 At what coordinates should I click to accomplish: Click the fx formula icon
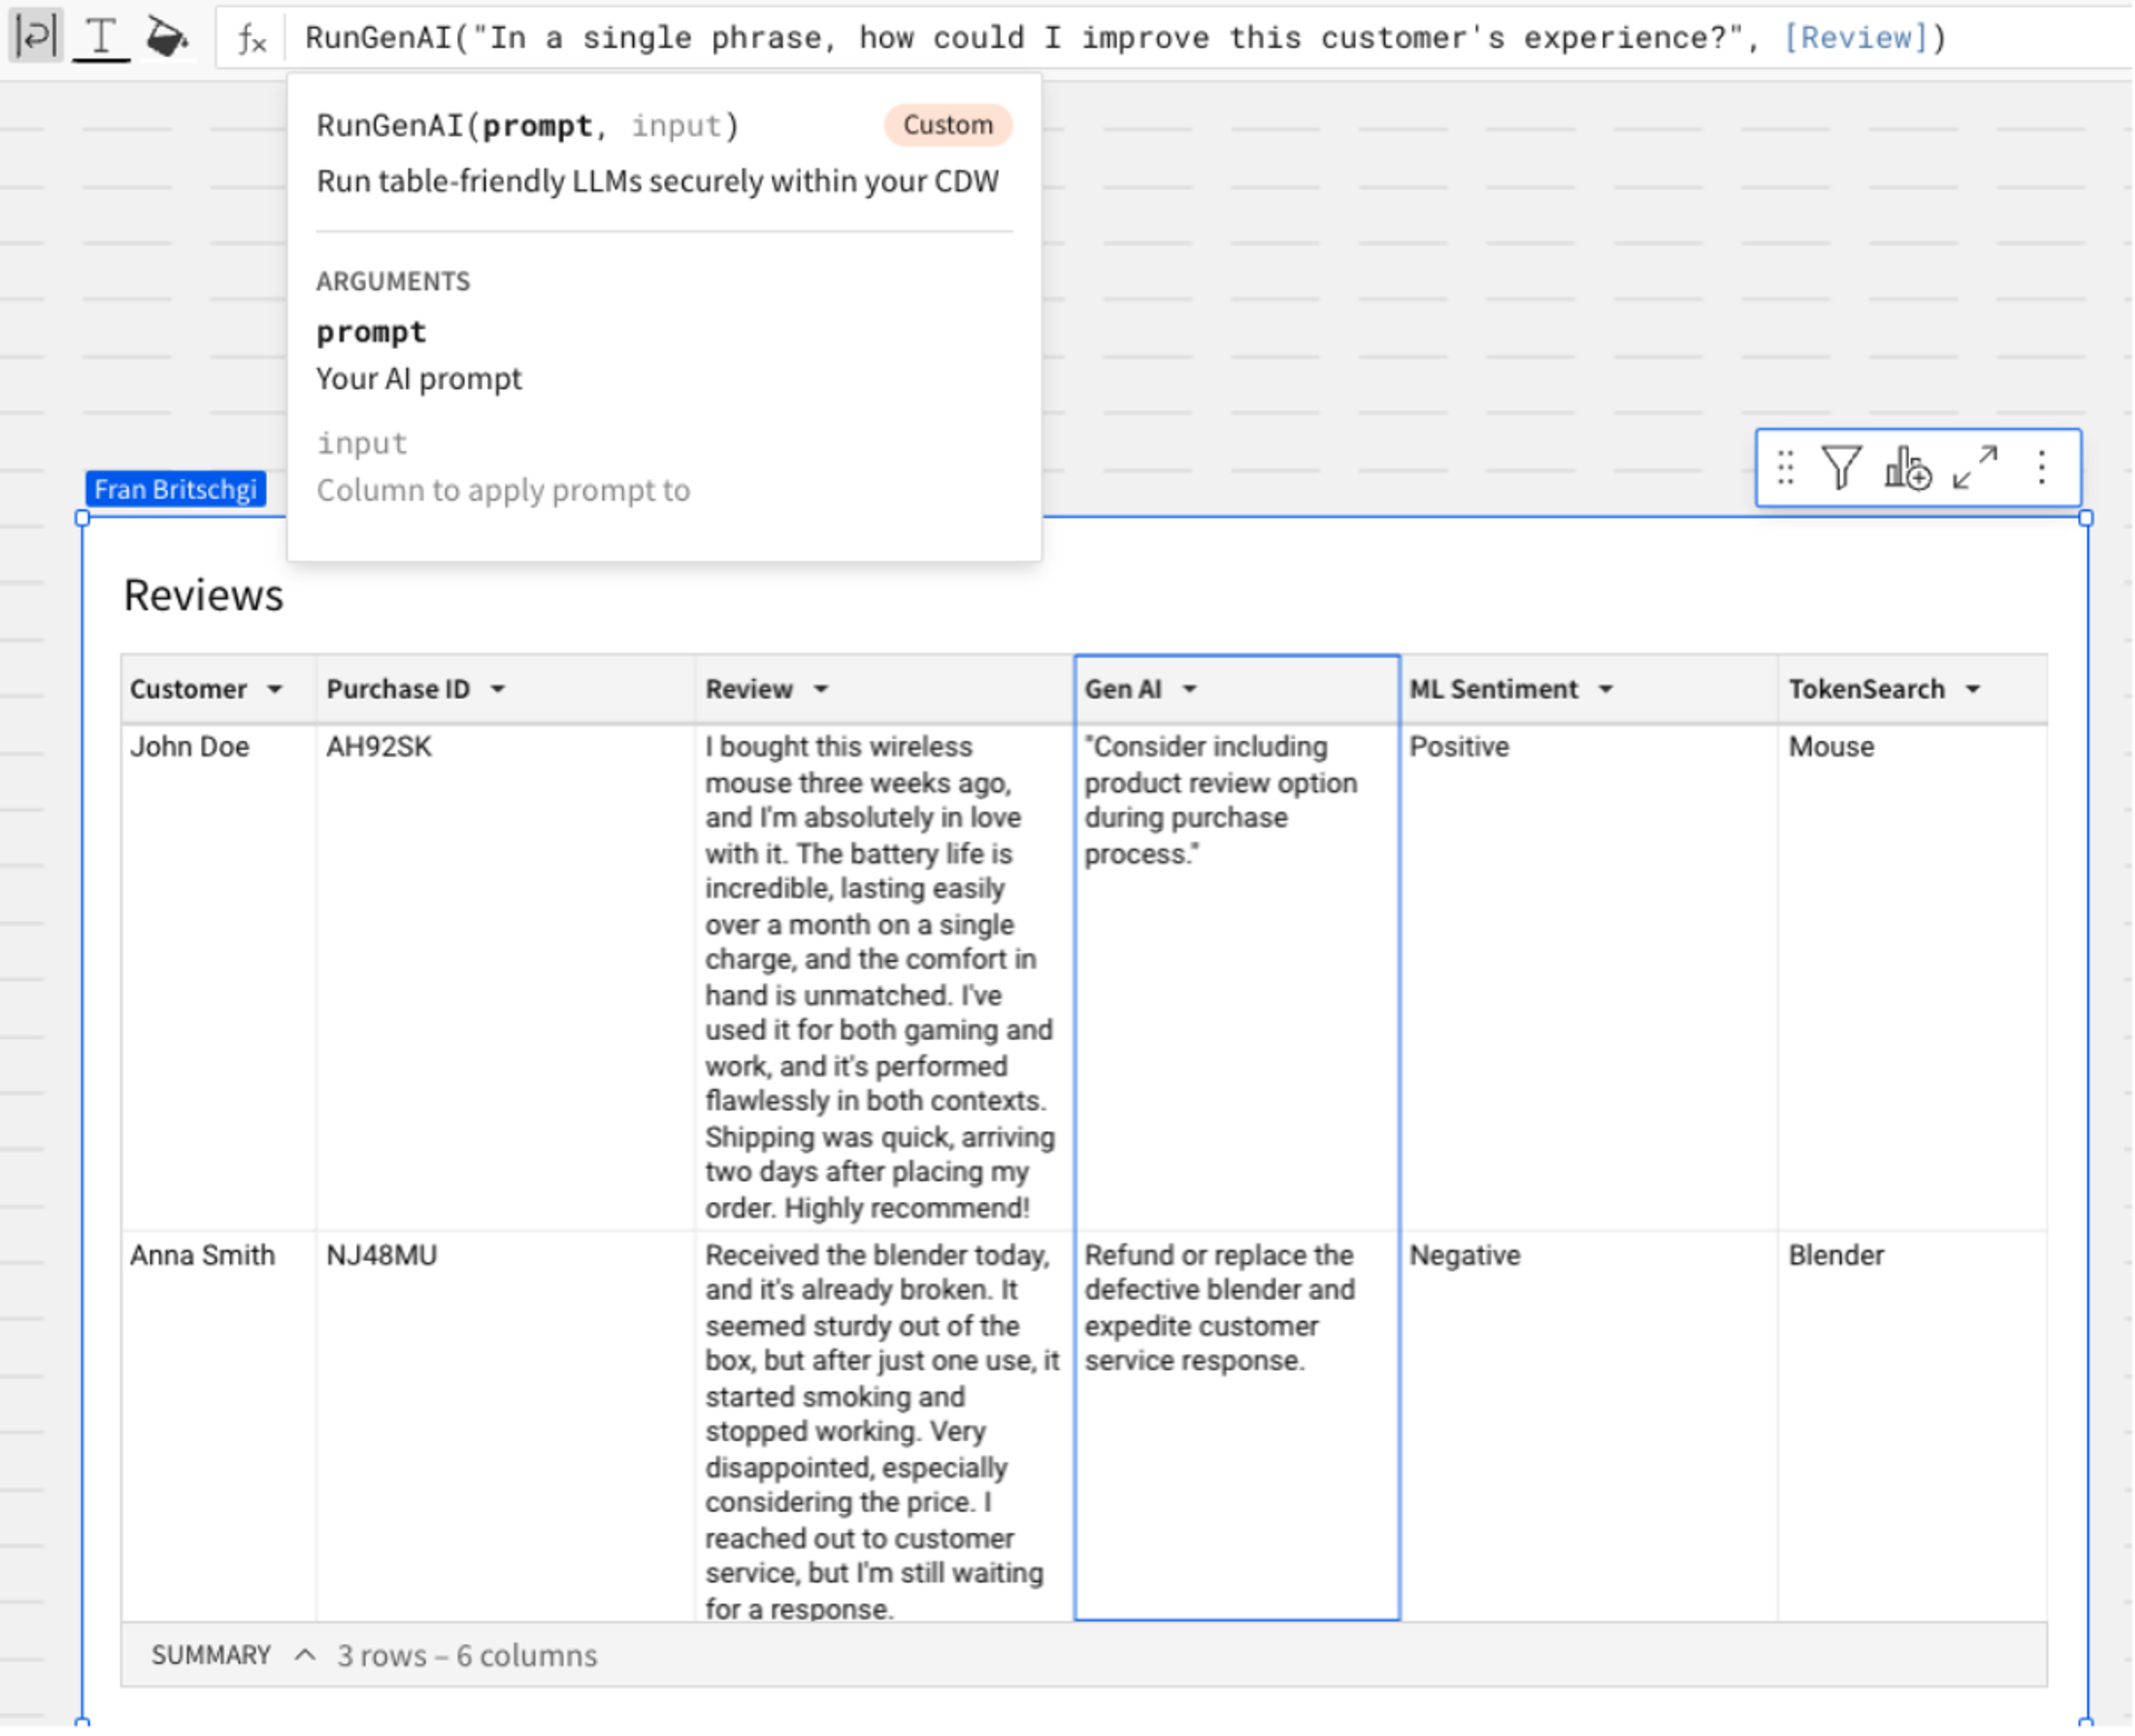[252, 40]
